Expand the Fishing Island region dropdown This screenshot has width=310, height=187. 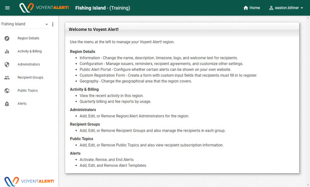click(25, 24)
